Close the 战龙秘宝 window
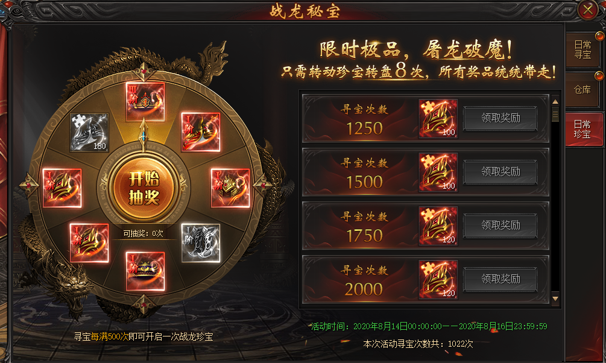Screen dimensions: 606x363 point(588,10)
